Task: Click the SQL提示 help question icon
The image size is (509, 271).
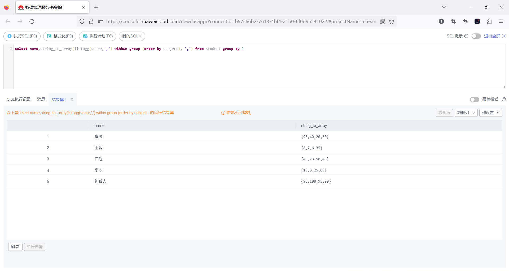Action: click(466, 36)
